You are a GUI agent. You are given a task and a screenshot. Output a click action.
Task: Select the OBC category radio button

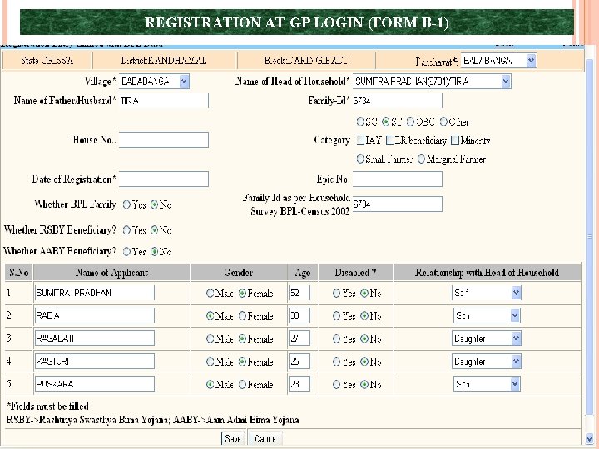tap(410, 121)
